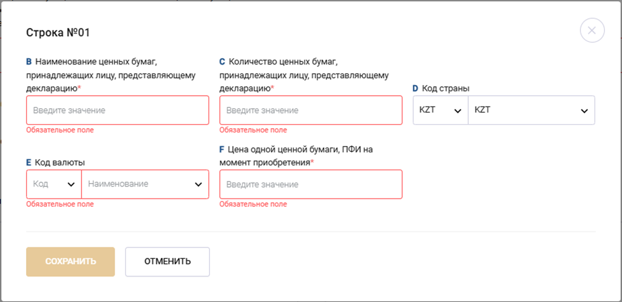Click the field F price per security input
This screenshot has height=302, width=622.
[310, 184]
